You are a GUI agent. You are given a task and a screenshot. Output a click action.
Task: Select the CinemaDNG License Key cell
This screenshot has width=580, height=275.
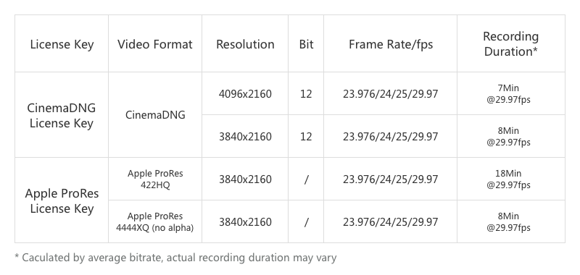tap(62, 115)
